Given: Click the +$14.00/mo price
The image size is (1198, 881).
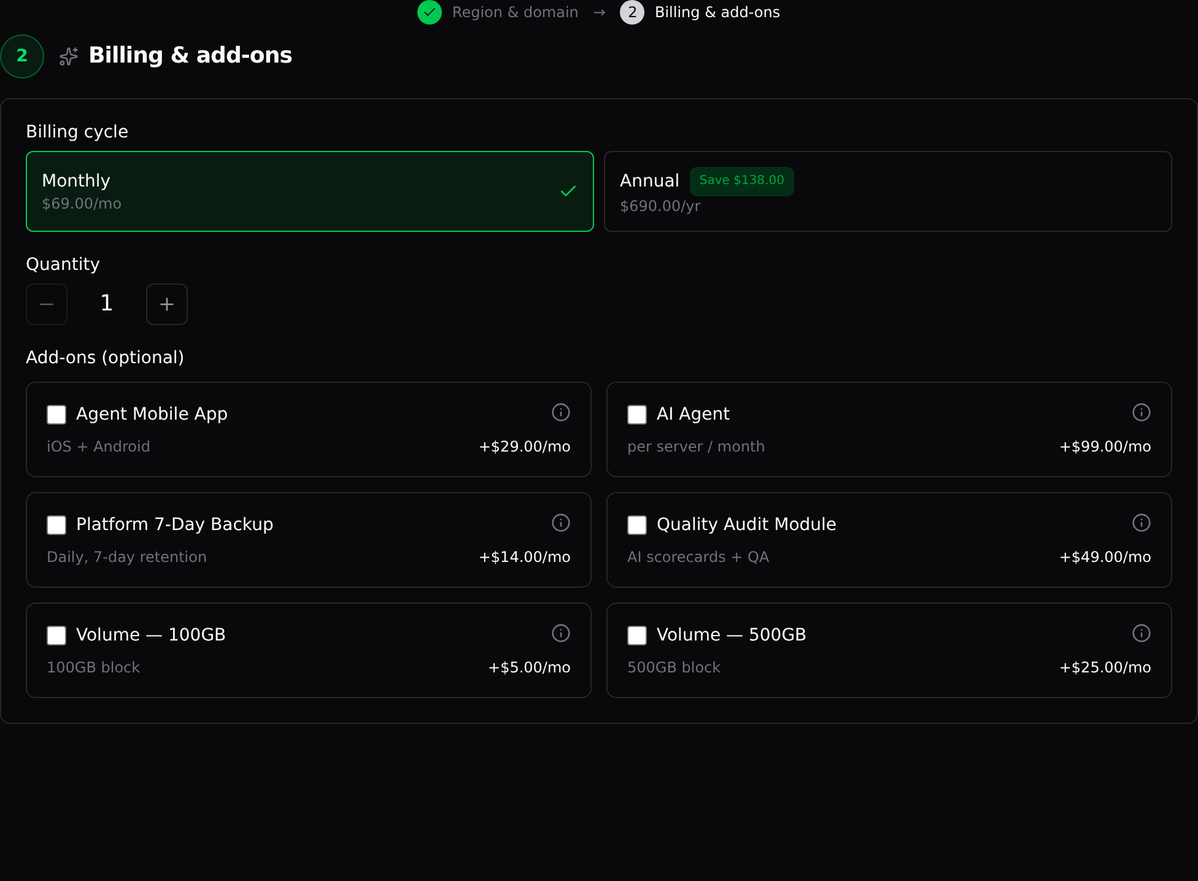Looking at the screenshot, I should (x=525, y=557).
